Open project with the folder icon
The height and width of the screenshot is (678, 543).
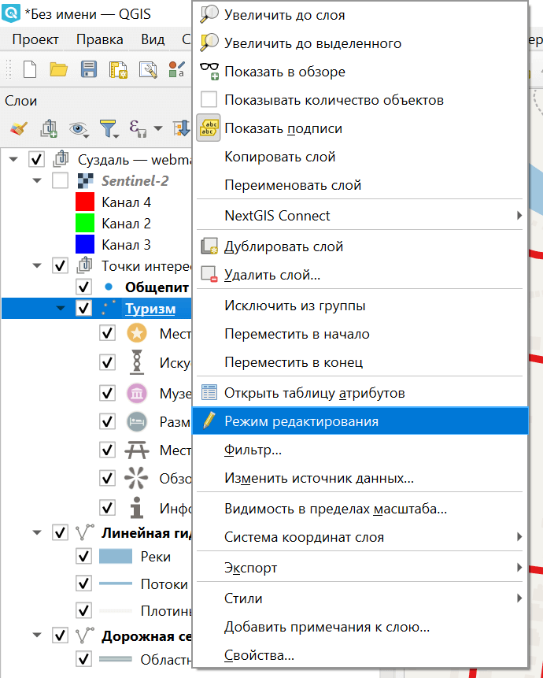(59, 69)
